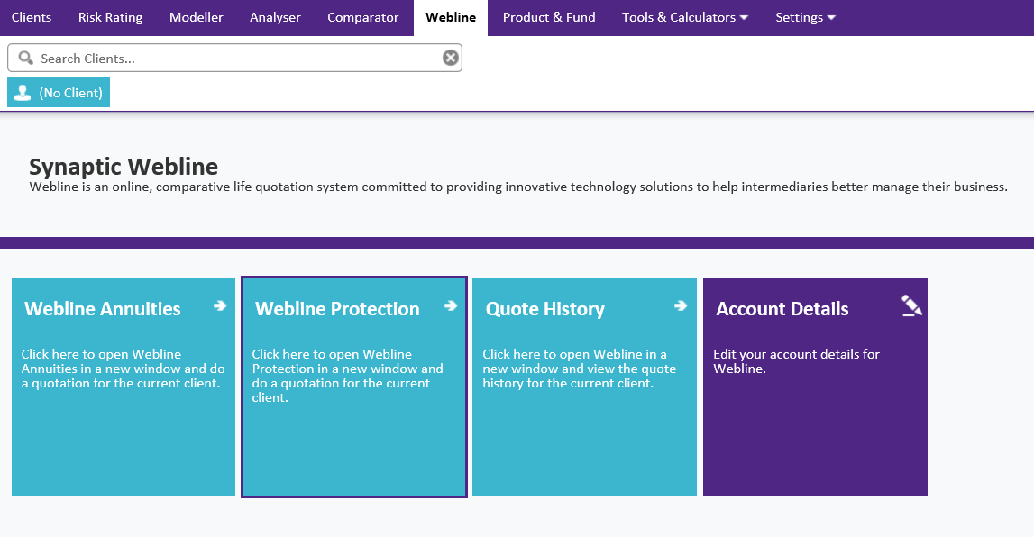Click Webline Annuities description text
The height and width of the screenshot is (537, 1034).
pyautogui.click(x=124, y=369)
